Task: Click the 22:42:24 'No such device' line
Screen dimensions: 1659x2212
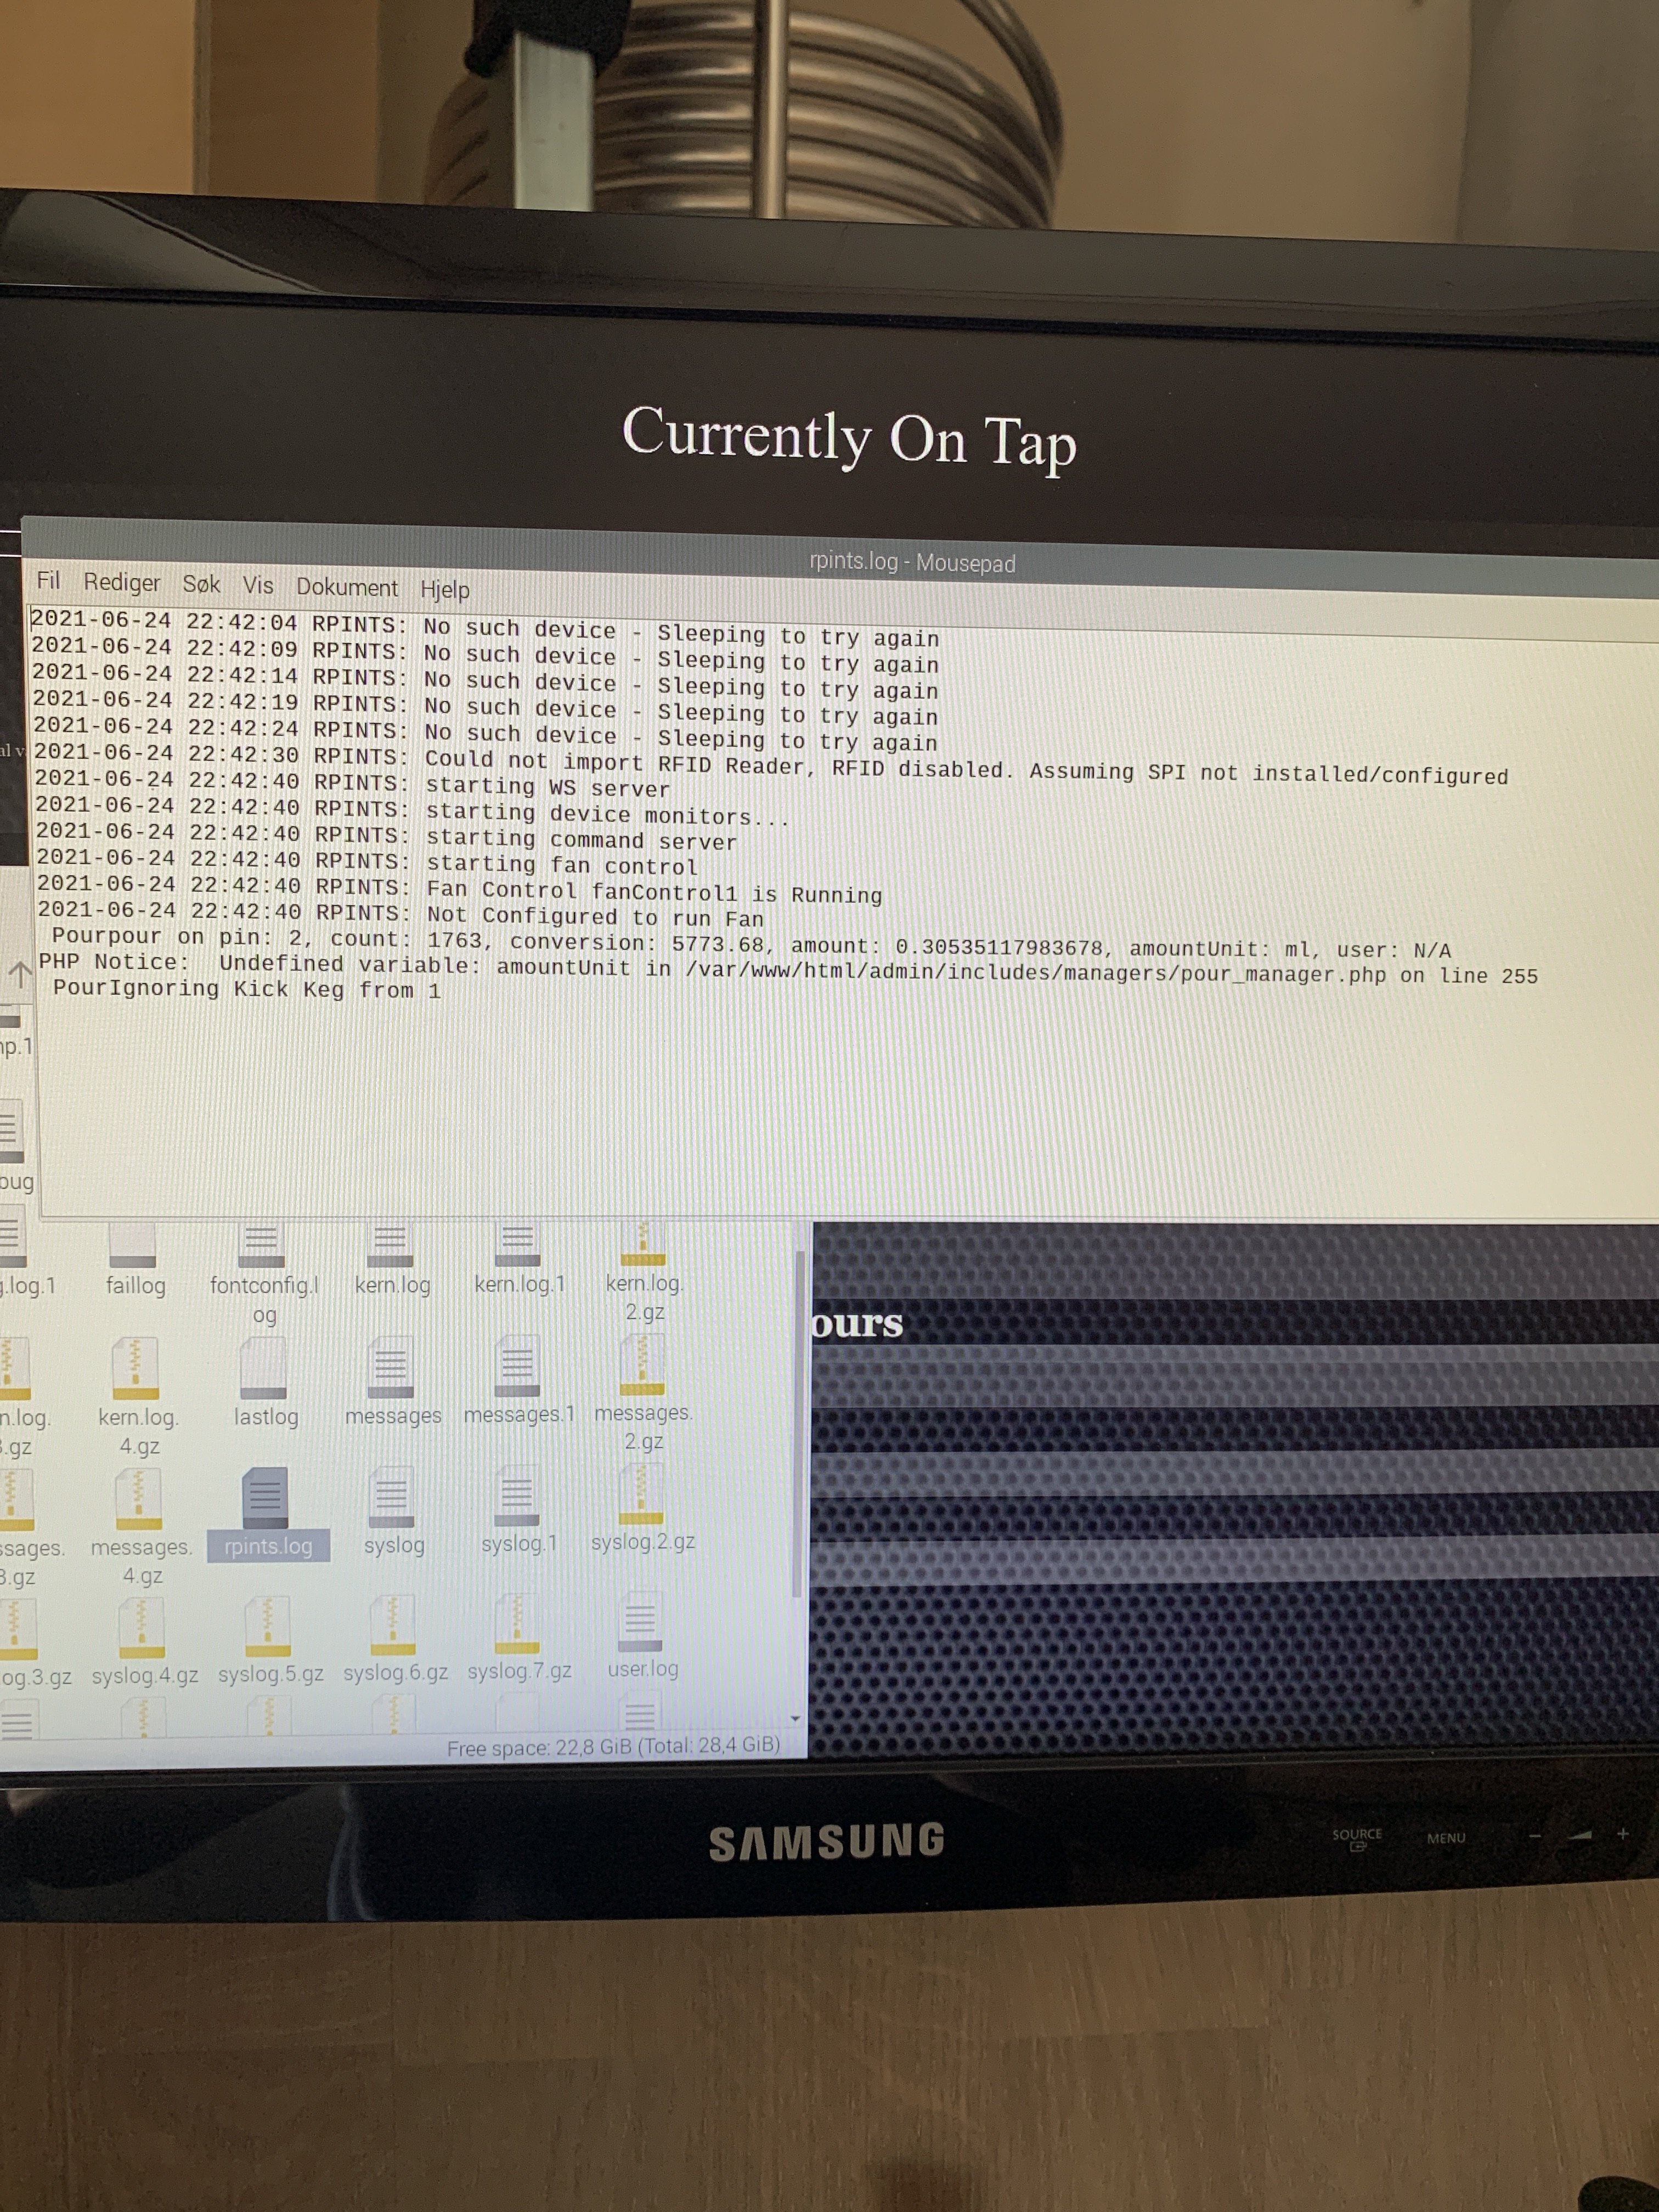Action: coord(486,734)
